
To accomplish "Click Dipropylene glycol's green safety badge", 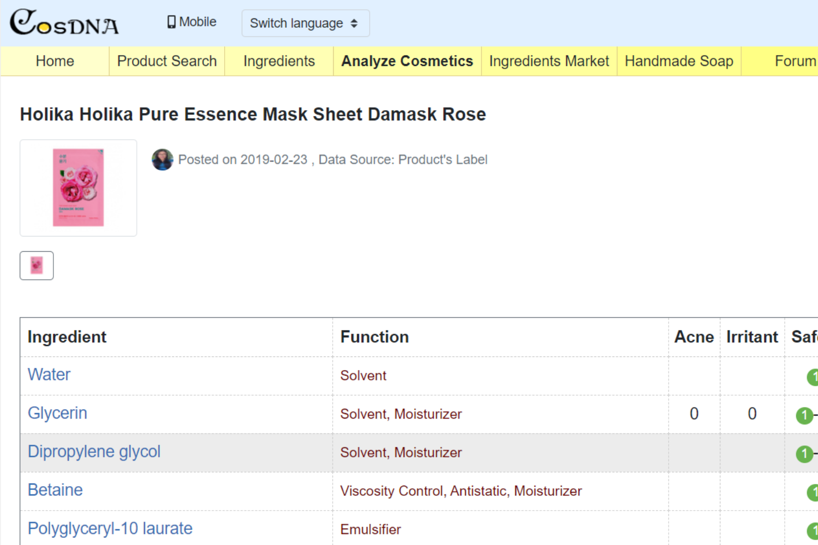I will [804, 454].
